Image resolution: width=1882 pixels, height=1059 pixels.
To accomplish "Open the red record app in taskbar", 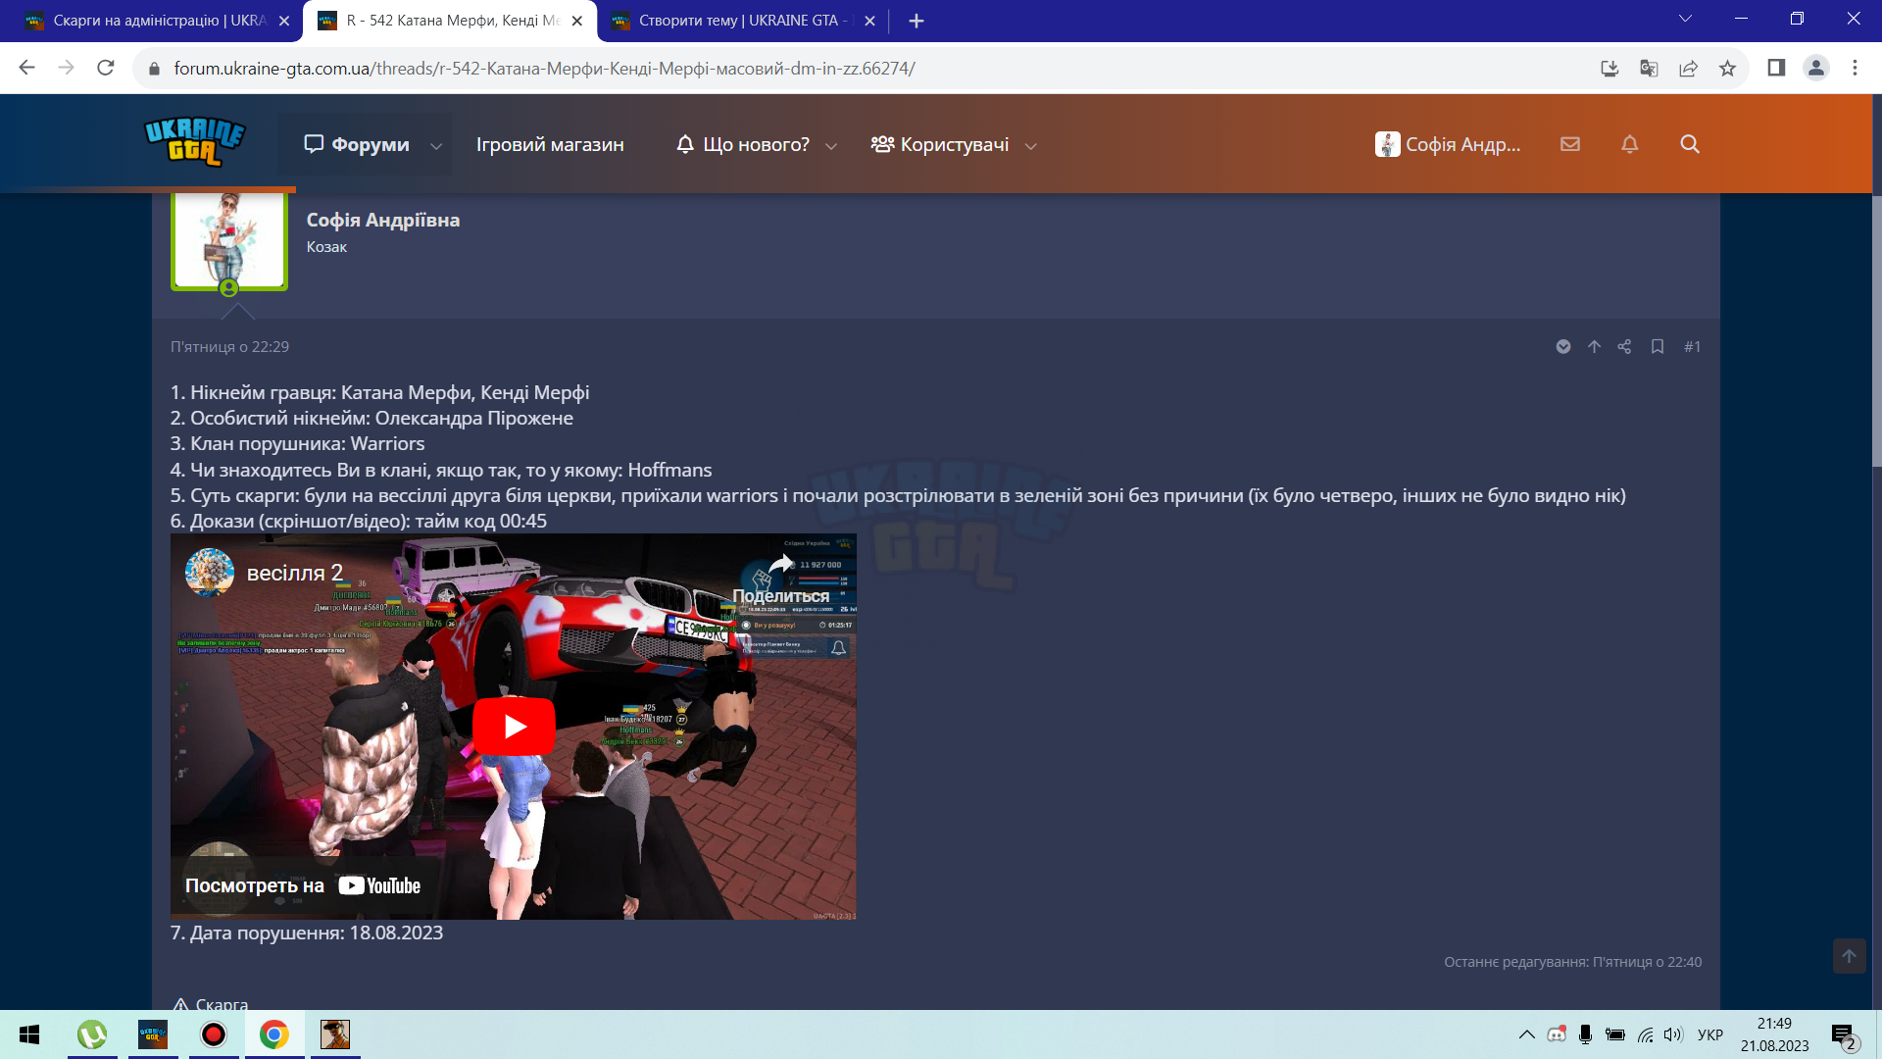I will [x=214, y=1034].
